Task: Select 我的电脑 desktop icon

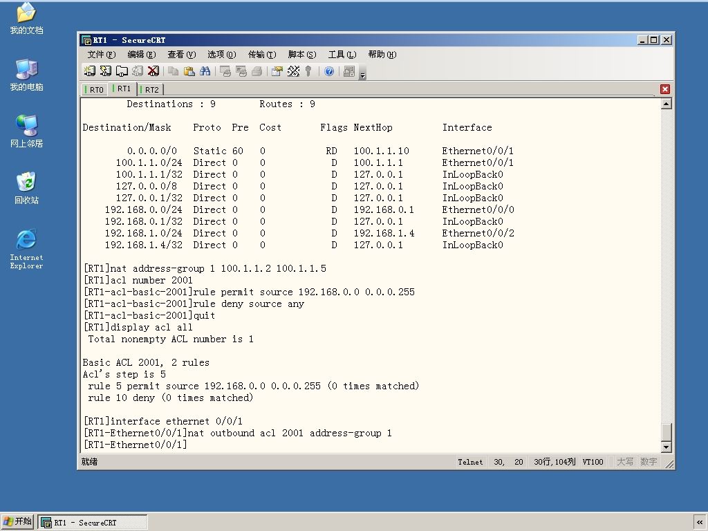Action: (x=26, y=75)
